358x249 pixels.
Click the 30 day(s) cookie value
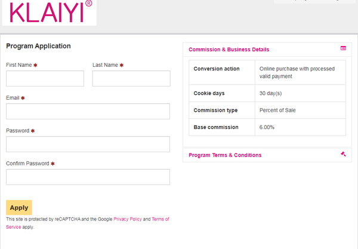tap(270, 93)
